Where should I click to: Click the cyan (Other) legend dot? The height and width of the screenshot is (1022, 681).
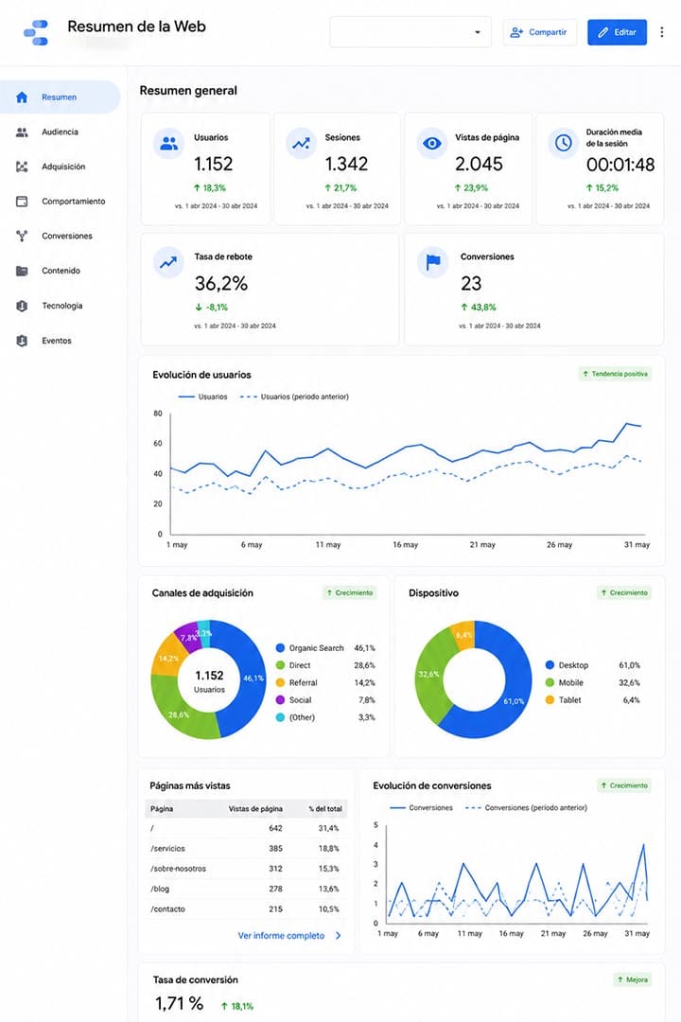click(280, 717)
